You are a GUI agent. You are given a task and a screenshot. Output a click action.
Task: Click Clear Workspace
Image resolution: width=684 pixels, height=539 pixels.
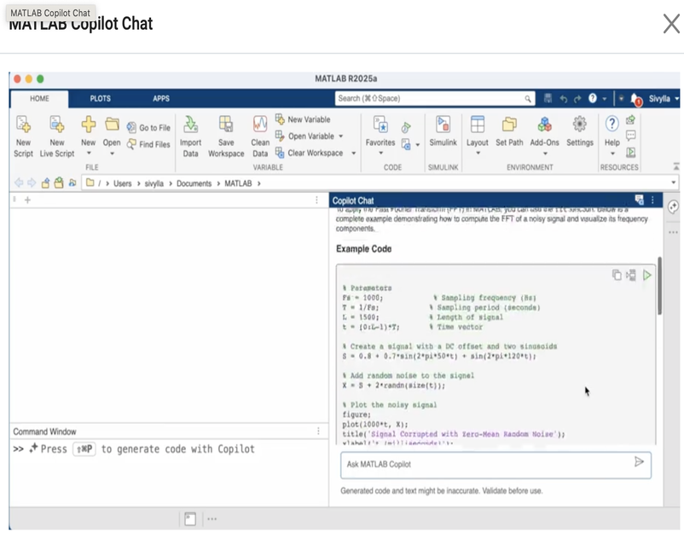click(310, 153)
